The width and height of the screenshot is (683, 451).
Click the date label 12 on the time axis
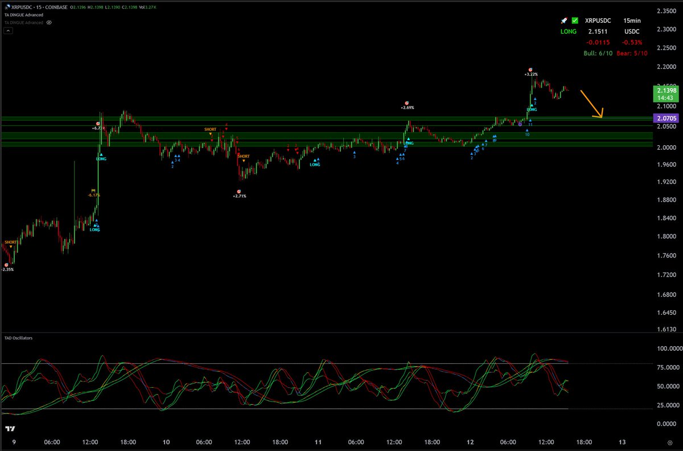click(x=470, y=442)
